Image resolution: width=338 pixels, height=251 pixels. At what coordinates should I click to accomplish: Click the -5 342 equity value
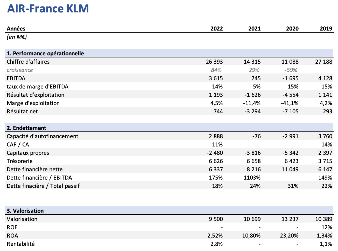290,153
